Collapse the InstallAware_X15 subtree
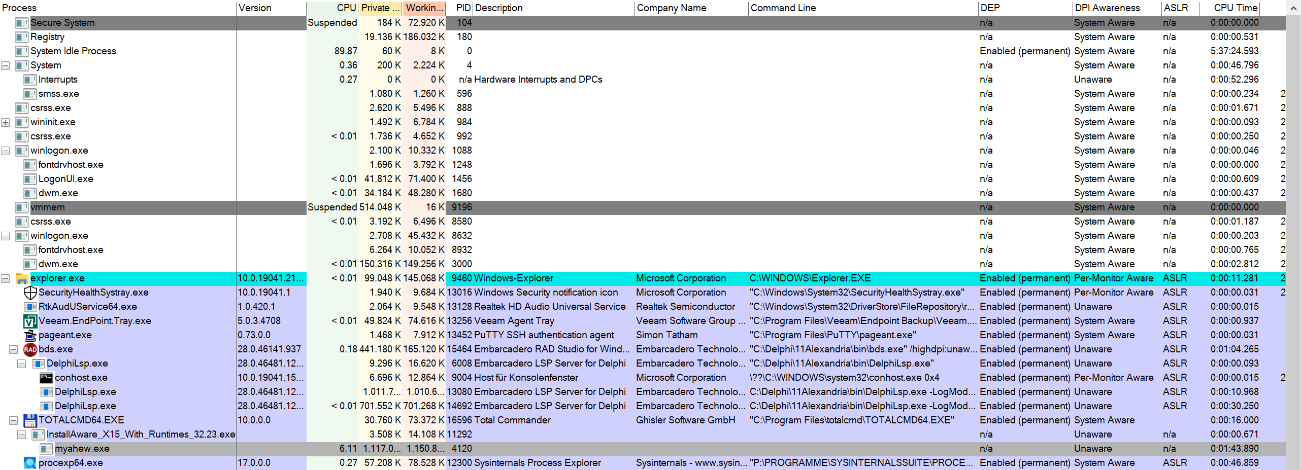The image size is (1301, 470). [22, 435]
